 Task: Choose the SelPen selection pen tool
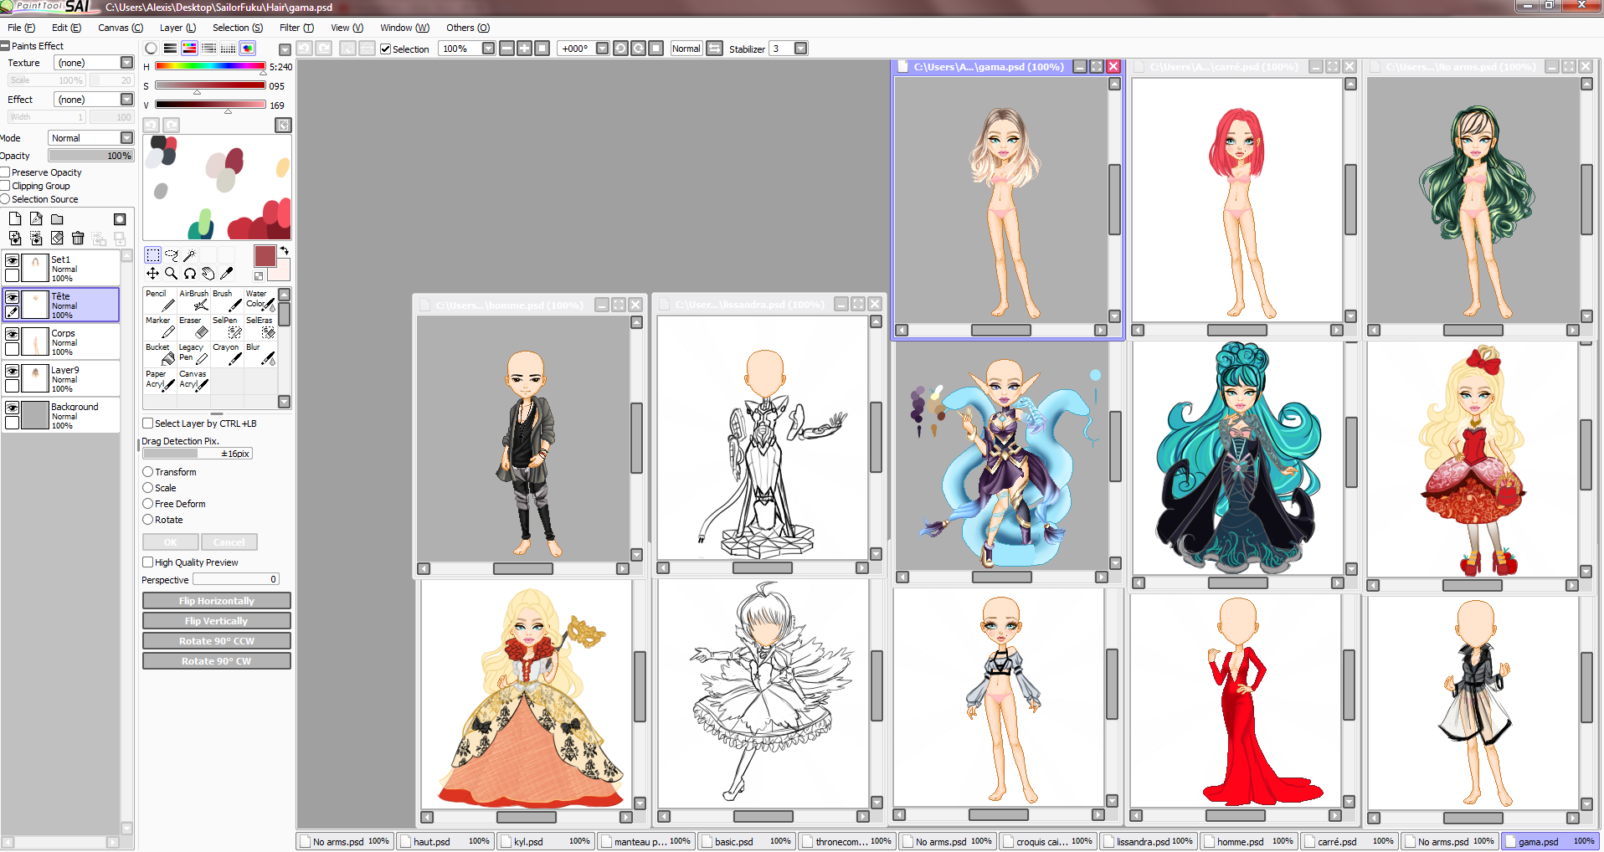(227, 327)
